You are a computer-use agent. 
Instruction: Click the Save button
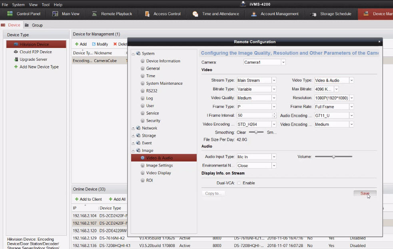365,193
